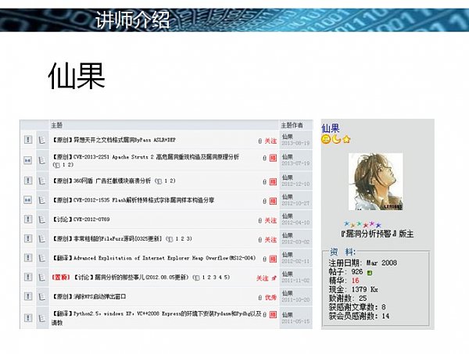Click the 关注 tag on the FileFuzz源码 row
Viewport: 469px width, 354px height.
pyautogui.click(x=270, y=240)
